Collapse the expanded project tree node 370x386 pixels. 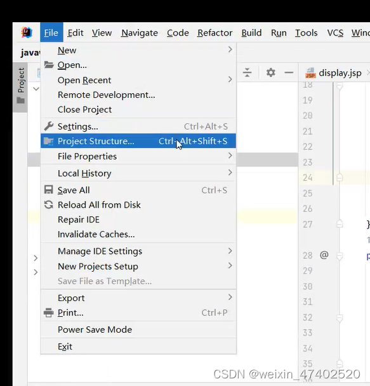(36, 89)
